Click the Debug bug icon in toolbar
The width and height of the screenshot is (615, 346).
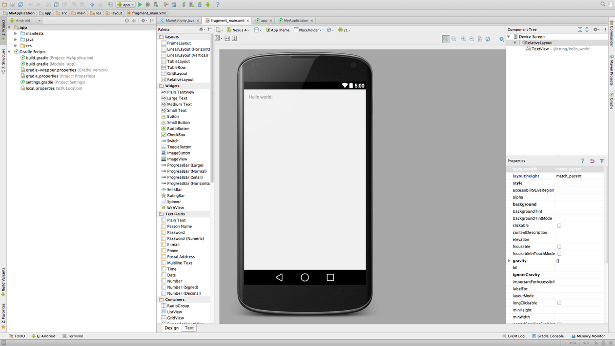[x=148, y=5]
